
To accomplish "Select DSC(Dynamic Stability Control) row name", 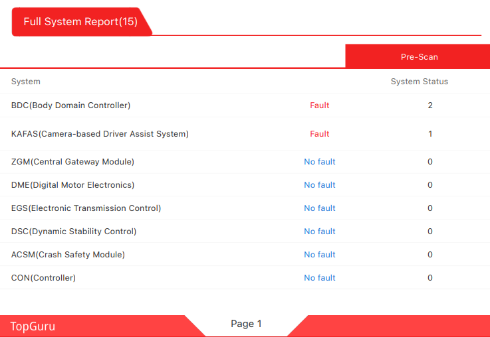I will tap(74, 232).
